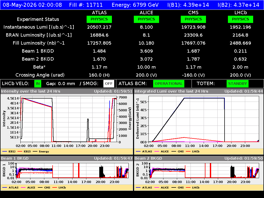Click the LHCb PHYSICS status badge
264x198 pixels.
(241, 19)
